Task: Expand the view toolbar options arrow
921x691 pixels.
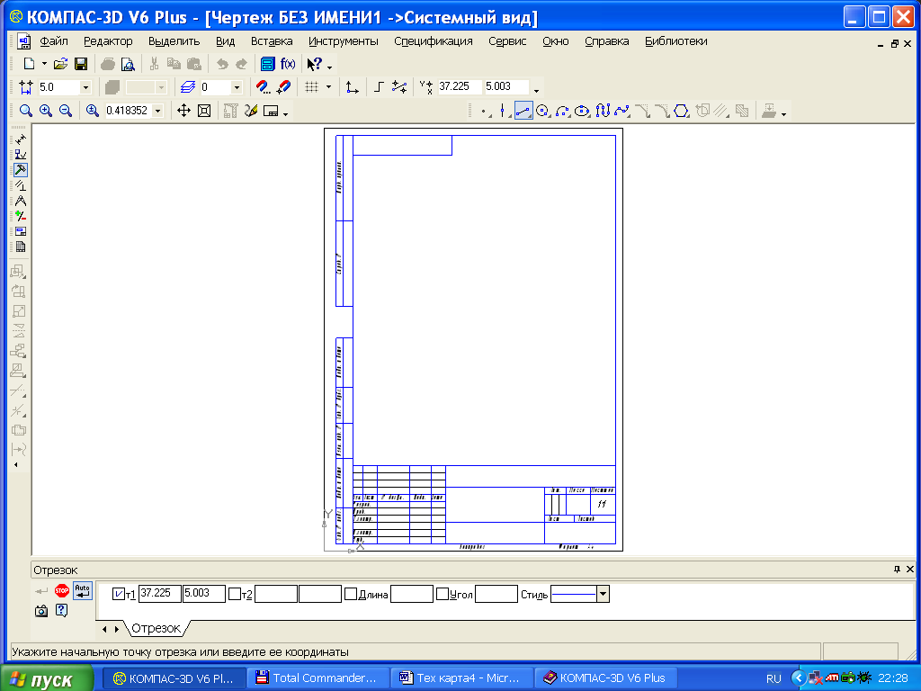Action: [x=285, y=113]
